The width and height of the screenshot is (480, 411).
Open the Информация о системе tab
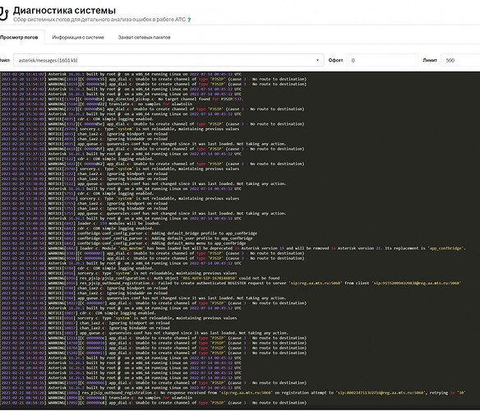pos(78,37)
